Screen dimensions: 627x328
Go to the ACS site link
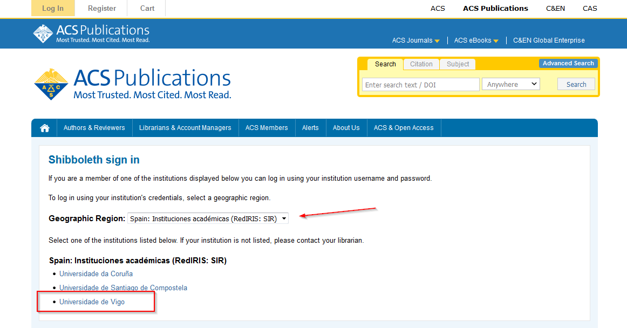tap(438, 9)
